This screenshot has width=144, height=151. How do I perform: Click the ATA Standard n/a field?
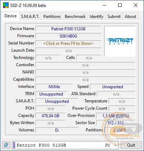116,94
